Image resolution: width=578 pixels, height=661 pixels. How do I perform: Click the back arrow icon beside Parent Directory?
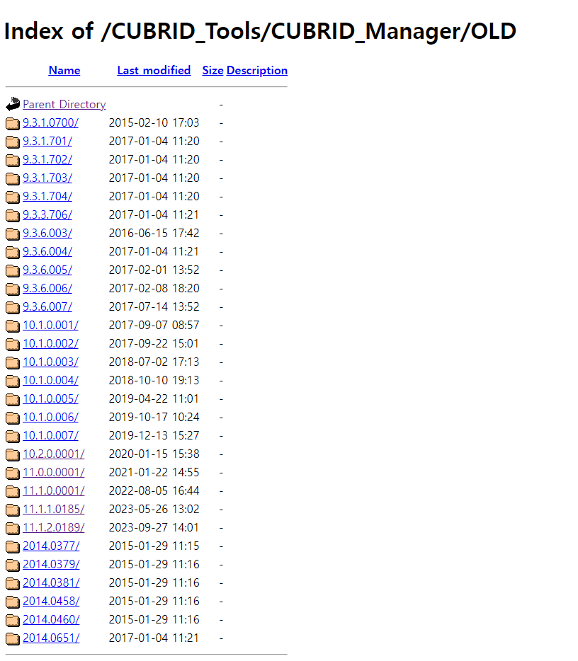[x=13, y=104]
